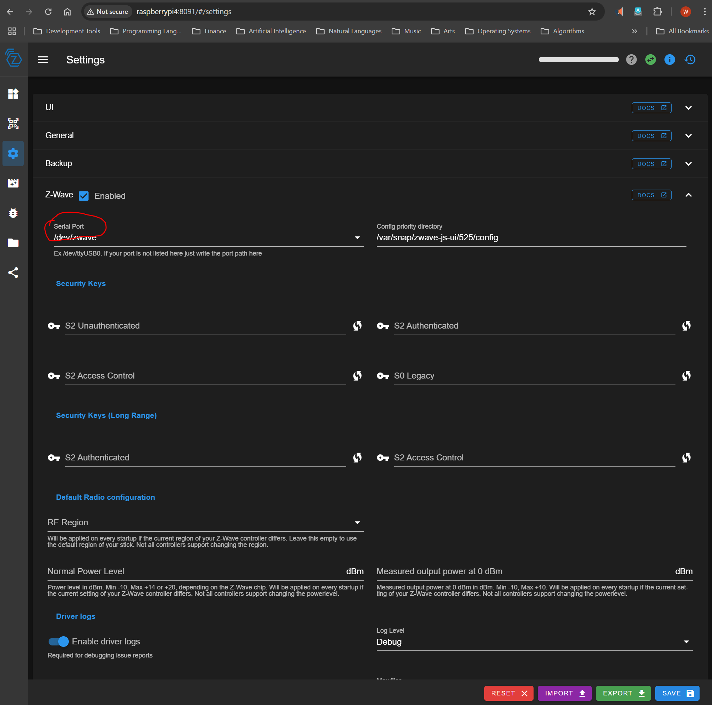Image resolution: width=712 pixels, height=705 pixels.
Task: Focus the Normal Power Level field
Action: point(206,571)
